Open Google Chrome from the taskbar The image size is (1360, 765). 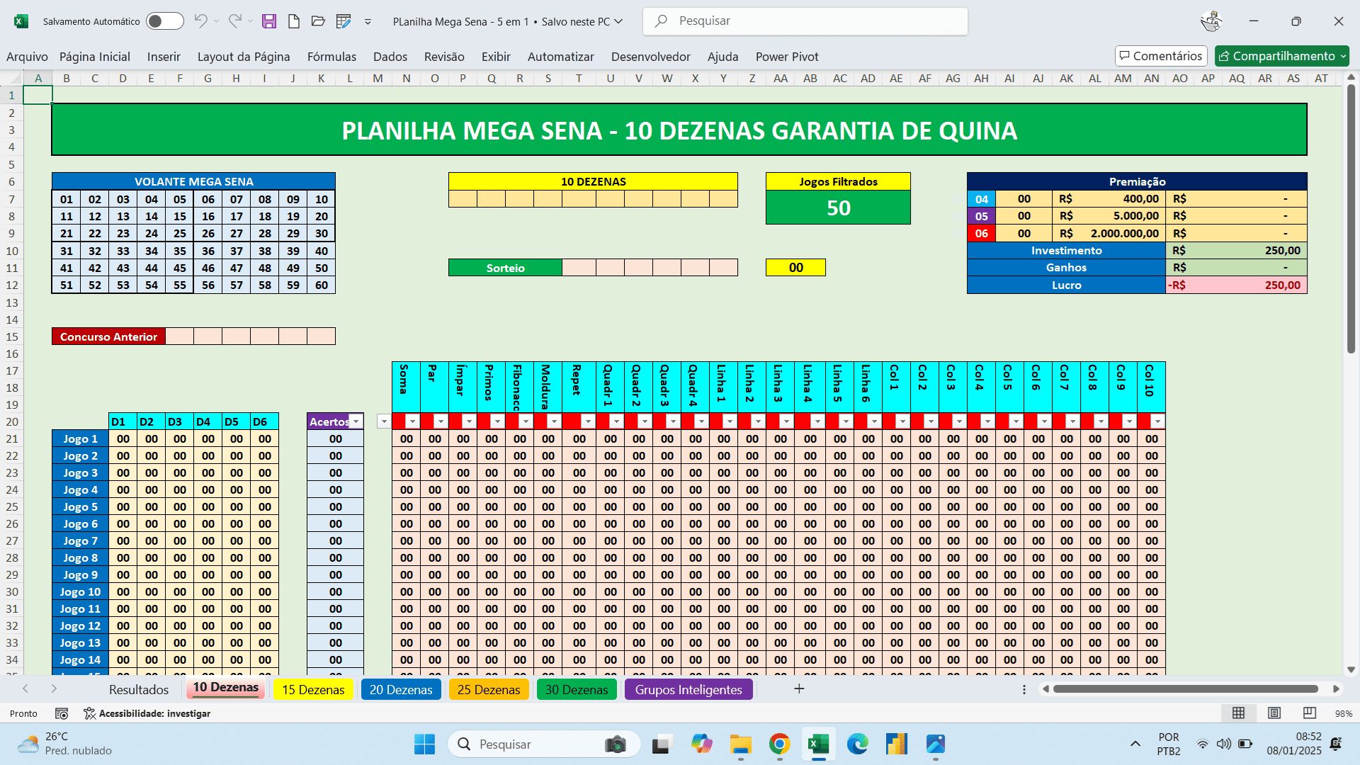(x=780, y=744)
